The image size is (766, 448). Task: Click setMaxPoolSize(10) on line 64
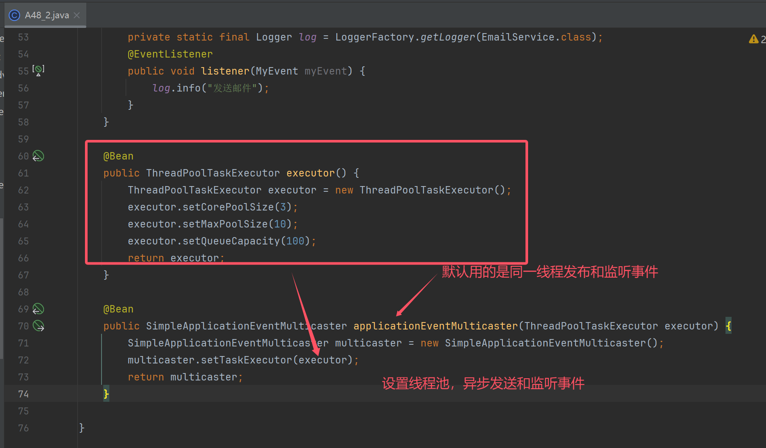point(237,224)
